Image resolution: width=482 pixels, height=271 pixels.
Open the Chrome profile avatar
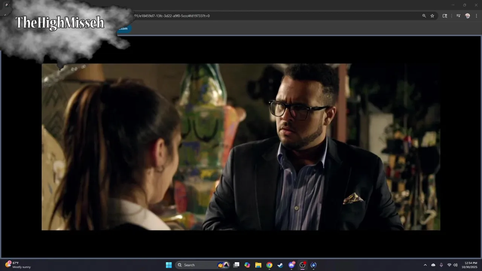coord(468,16)
